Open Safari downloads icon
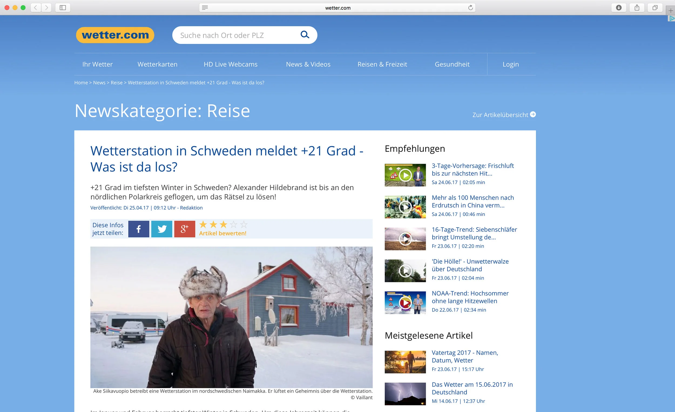This screenshot has width=675, height=412. coord(618,8)
